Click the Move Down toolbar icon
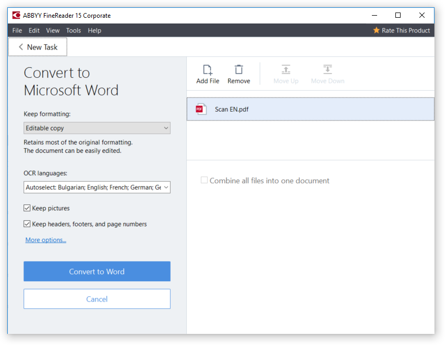 (x=328, y=69)
